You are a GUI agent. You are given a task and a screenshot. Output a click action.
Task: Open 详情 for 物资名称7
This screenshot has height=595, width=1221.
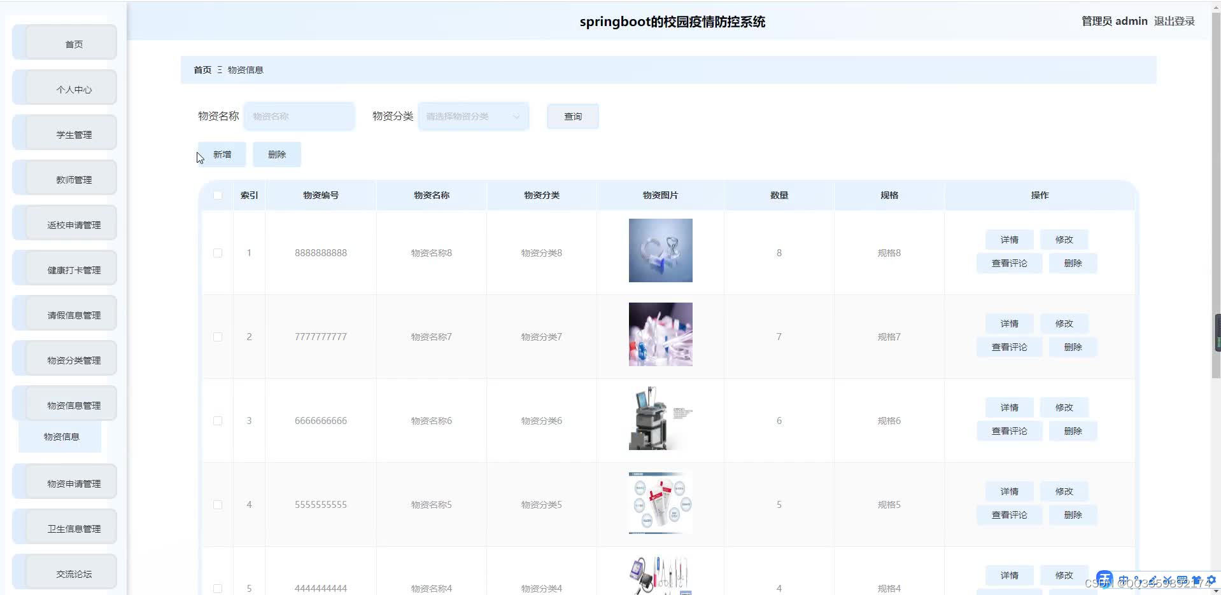point(1010,324)
